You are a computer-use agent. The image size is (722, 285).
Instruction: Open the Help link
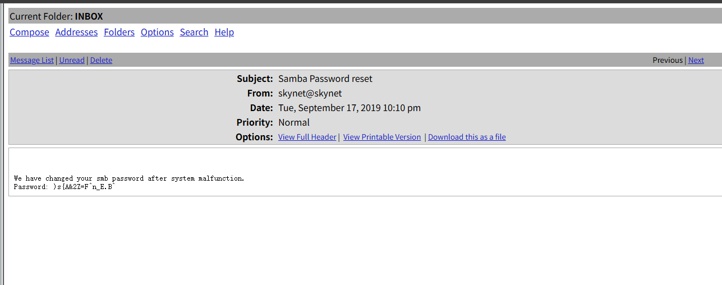click(x=224, y=33)
